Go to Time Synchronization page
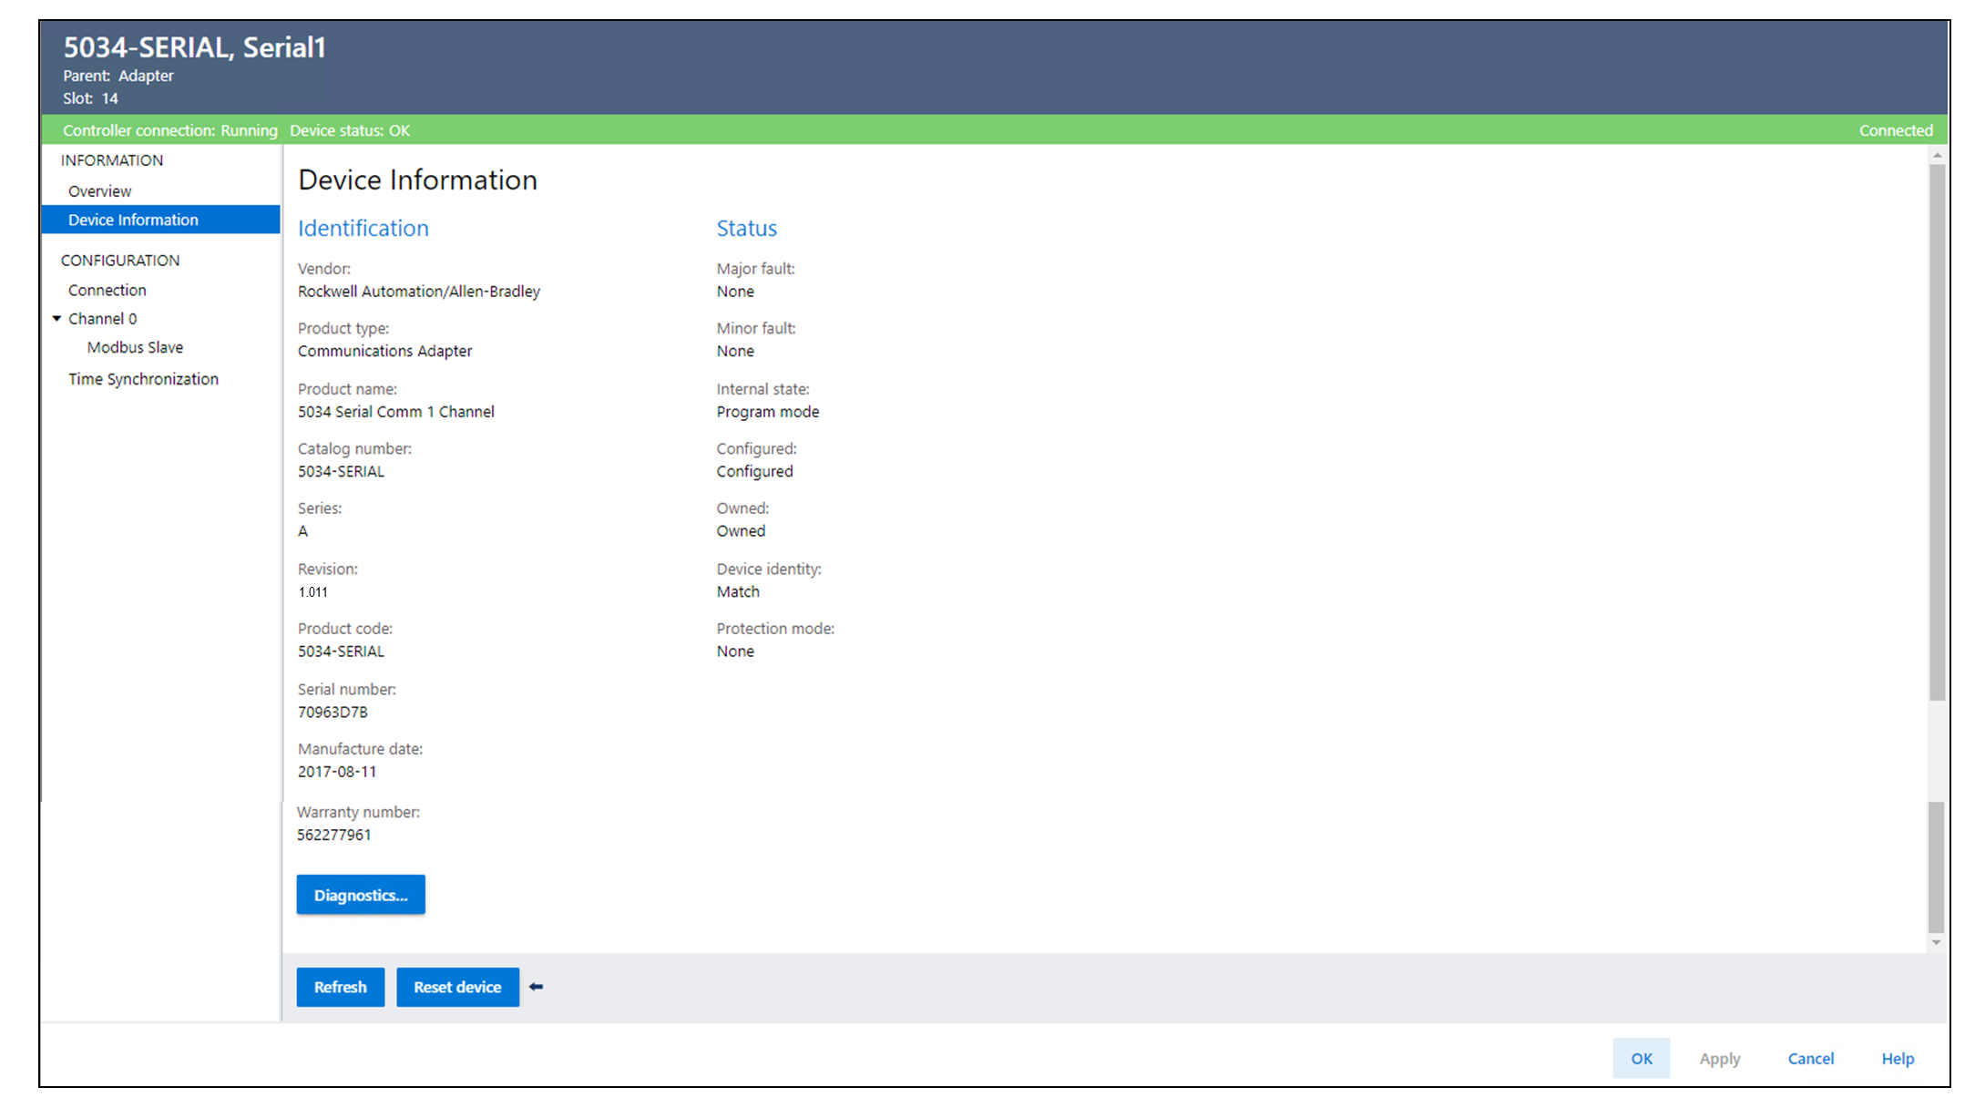This screenshot has height=1108, width=1975. (143, 379)
